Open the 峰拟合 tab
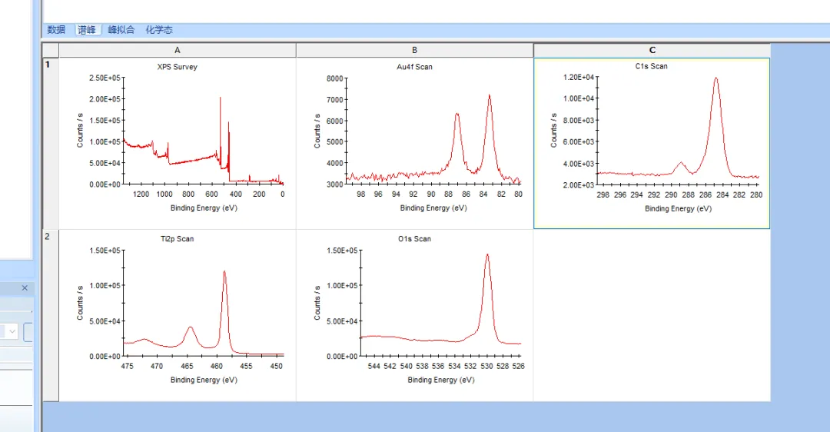The width and height of the screenshot is (830, 432). click(121, 30)
